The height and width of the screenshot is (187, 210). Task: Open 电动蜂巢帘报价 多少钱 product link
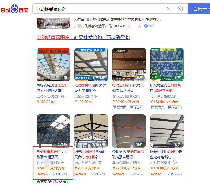pos(90,88)
